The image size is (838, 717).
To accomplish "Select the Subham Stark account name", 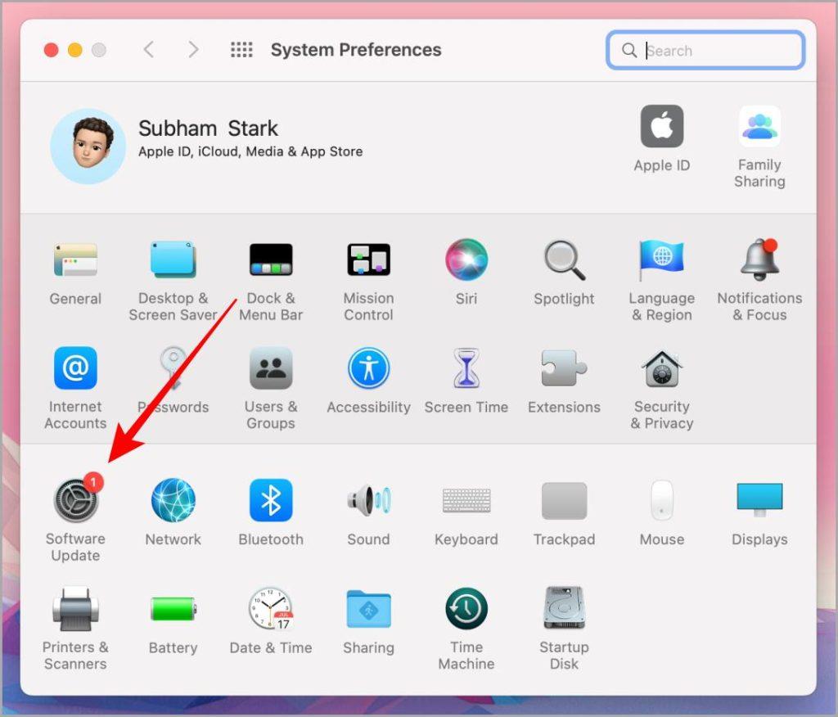I will click(x=209, y=129).
